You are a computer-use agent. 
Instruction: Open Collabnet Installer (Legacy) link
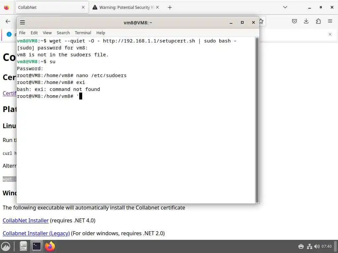[x=36, y=234]
